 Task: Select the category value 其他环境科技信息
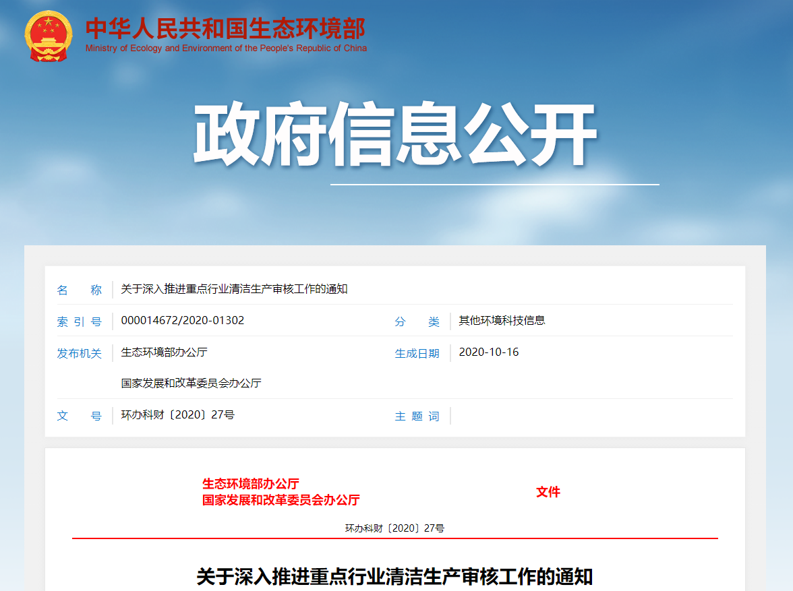[502, 321]
